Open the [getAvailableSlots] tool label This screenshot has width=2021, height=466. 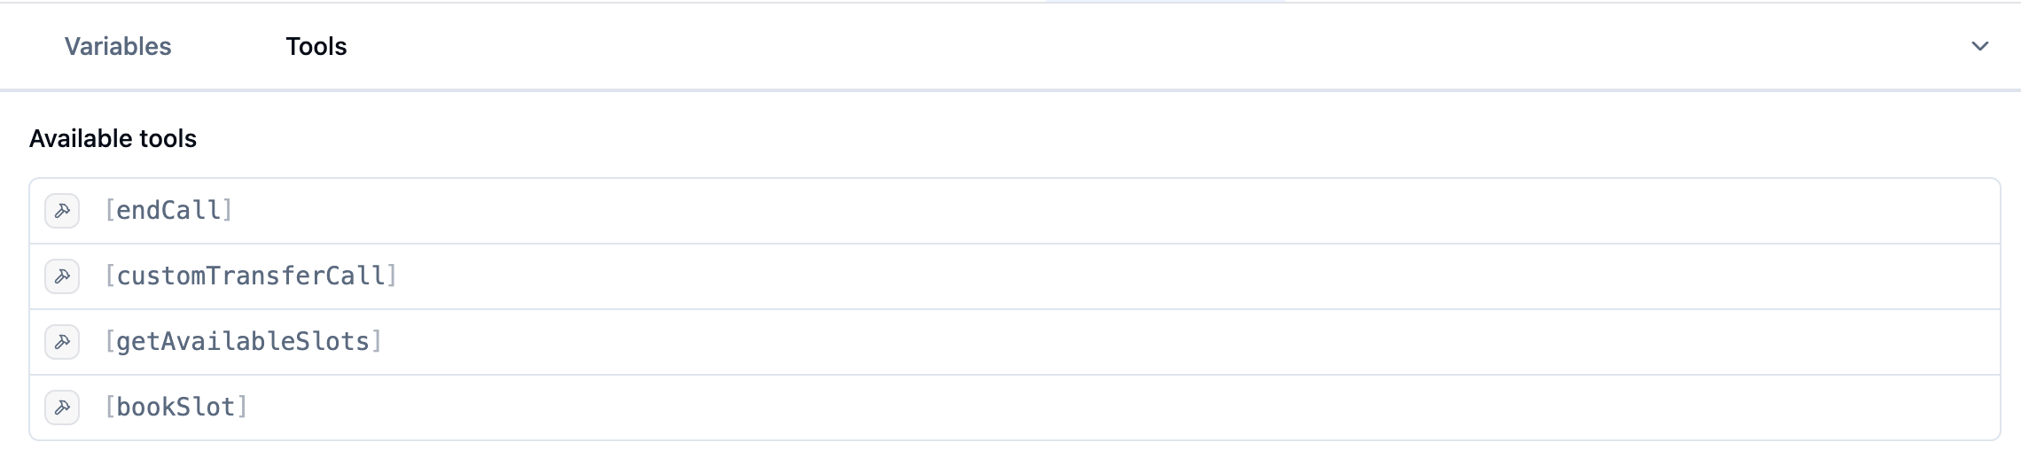tap(243, 342)
